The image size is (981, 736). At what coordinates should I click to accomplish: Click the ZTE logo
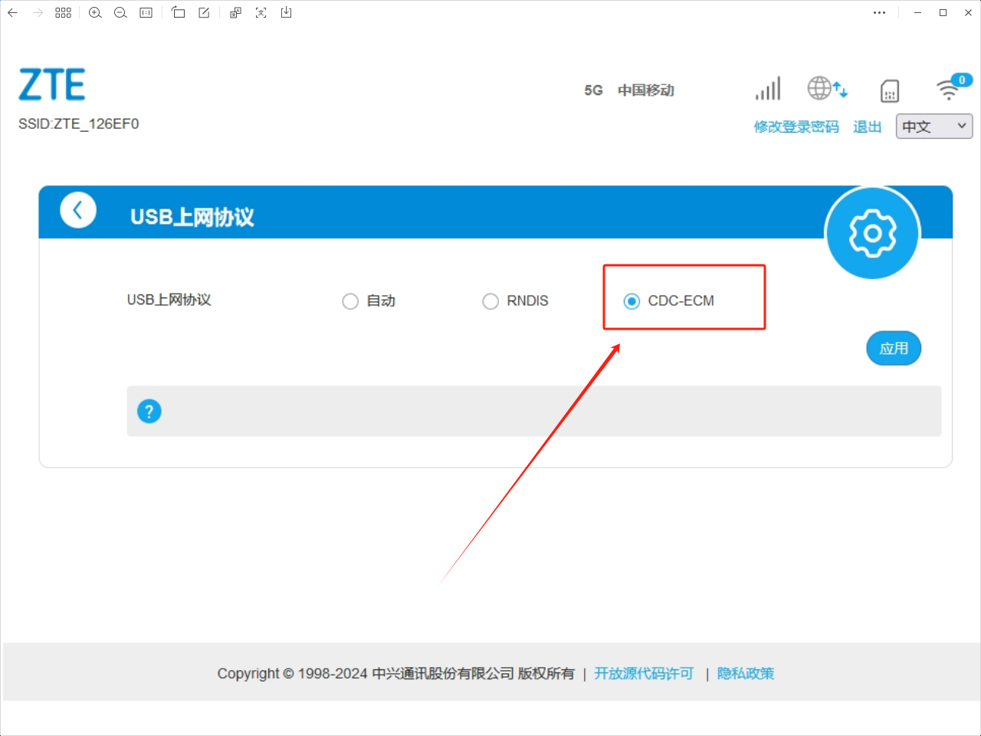pos(51,84)
